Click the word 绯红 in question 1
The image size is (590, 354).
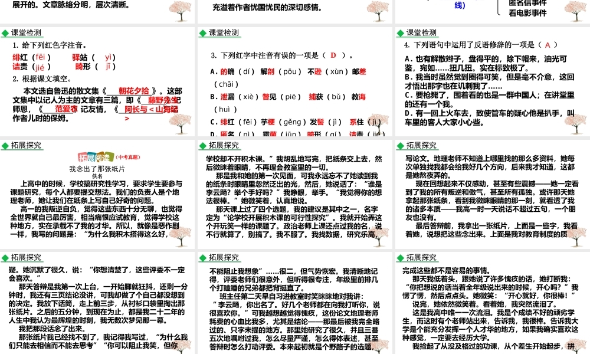point(20,57)
